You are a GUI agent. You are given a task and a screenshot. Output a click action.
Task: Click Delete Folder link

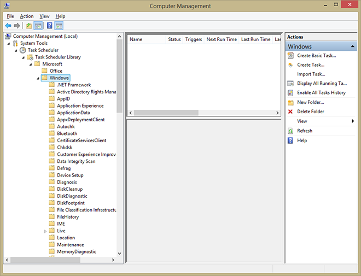point(310,111)
